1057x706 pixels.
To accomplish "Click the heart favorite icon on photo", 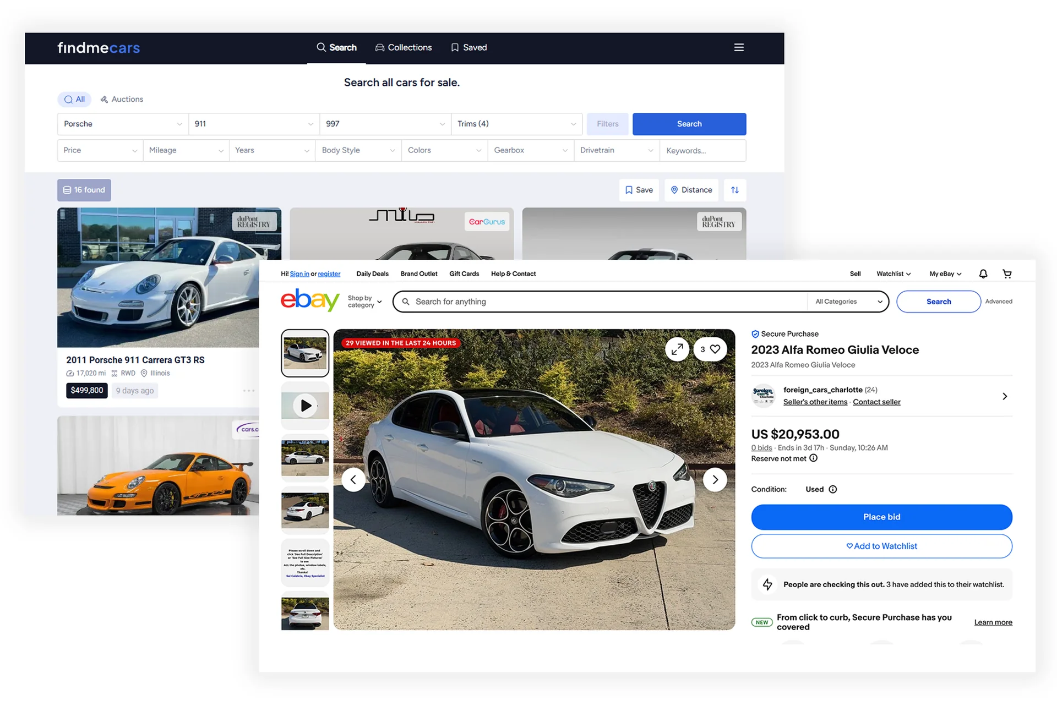I will click(x=715, y=349).
